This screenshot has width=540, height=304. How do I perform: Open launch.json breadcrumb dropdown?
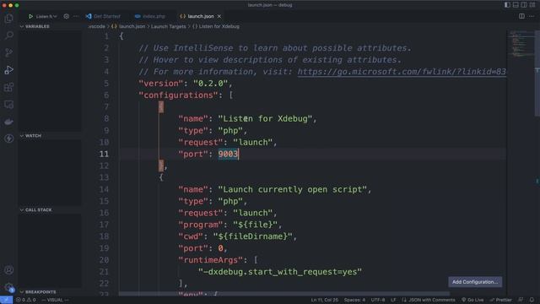tap(128, 26)
